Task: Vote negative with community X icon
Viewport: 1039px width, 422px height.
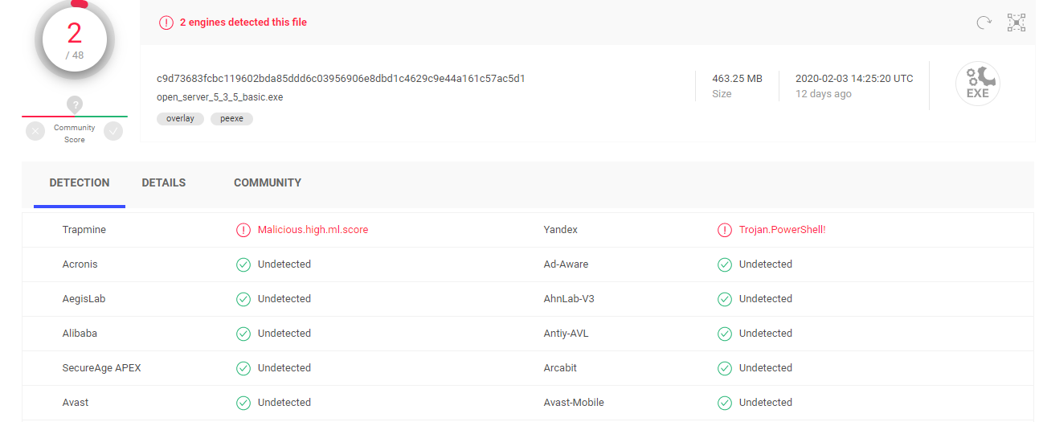Action: [35, 131]
